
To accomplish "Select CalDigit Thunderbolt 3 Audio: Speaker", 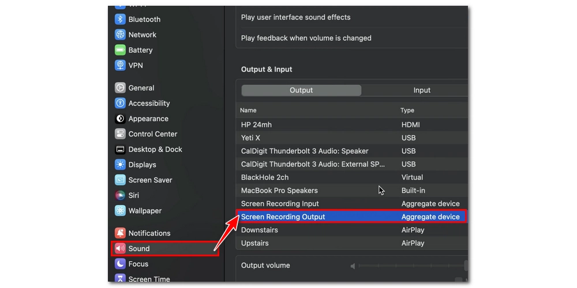I will 352,151.
